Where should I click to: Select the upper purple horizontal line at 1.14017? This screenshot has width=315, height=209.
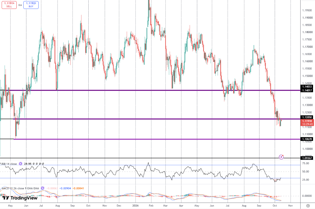point(150,90)
